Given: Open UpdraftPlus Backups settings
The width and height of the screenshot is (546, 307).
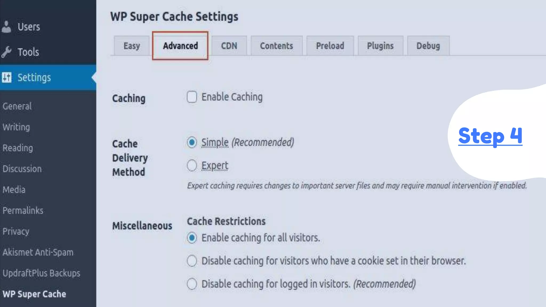Looking at the screenshot, I should pos(41,273).
